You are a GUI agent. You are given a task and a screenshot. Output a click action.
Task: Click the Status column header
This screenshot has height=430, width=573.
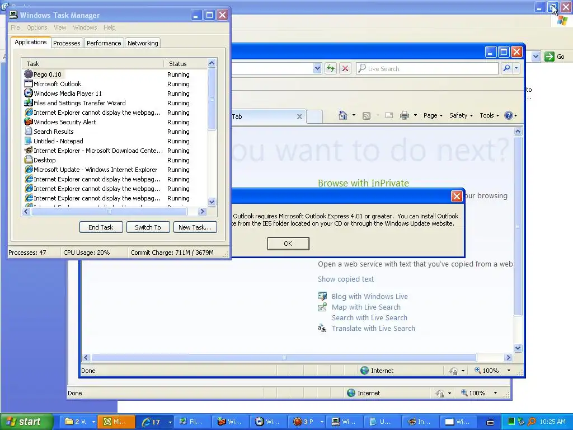tap(186, 64)
